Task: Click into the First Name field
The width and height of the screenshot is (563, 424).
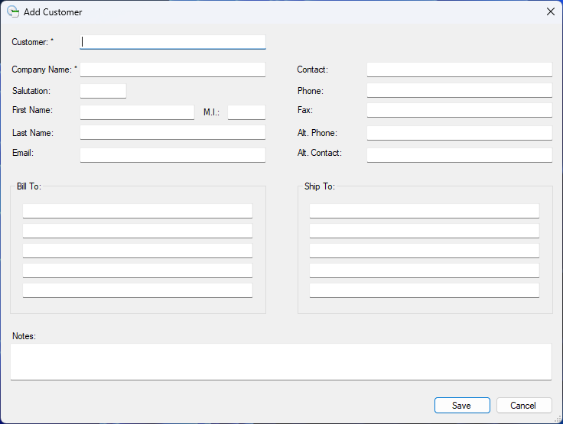Action: 138,112
